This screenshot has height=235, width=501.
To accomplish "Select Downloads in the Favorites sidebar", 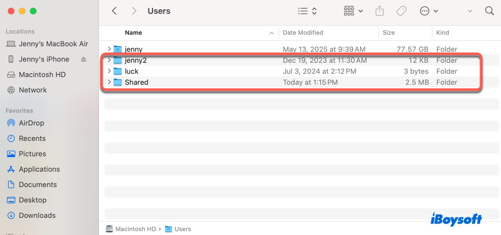I will (x=37, y=215).
